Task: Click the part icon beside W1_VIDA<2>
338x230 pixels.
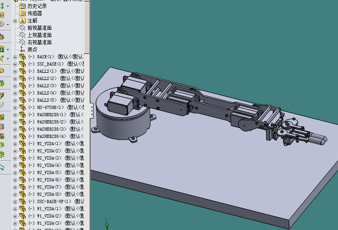Action: pyautogui.click(x=22, y=216)
